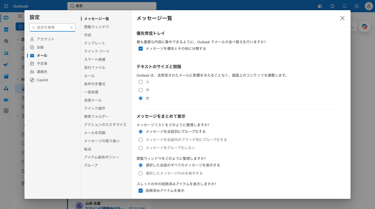Screen dimensions: 375x209
Task: Open notifications bell icon
Action: click(344, 6)
